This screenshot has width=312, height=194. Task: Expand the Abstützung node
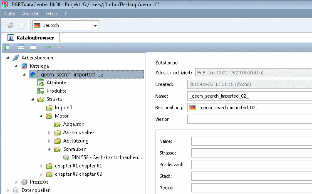point(49,141)
